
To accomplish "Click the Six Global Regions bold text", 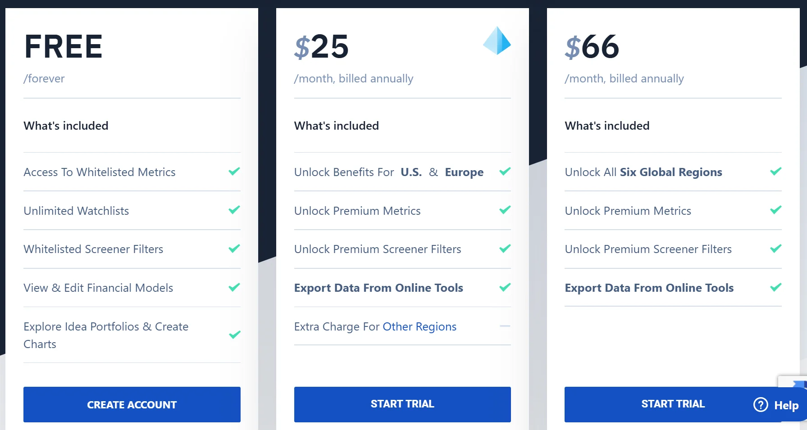I will tap(670, 172).
